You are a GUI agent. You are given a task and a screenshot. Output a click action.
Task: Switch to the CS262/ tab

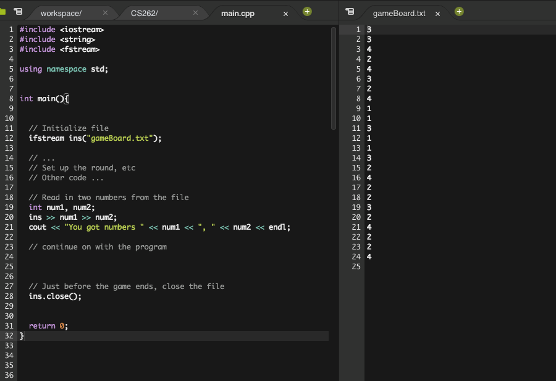[145, 14]
